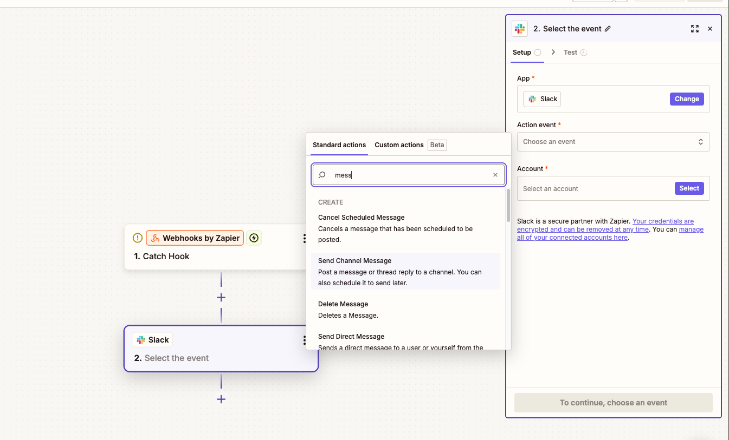The image size is (729, 440).
Task: Add a step between Webhooks and Slack
Action: point(221,297)
